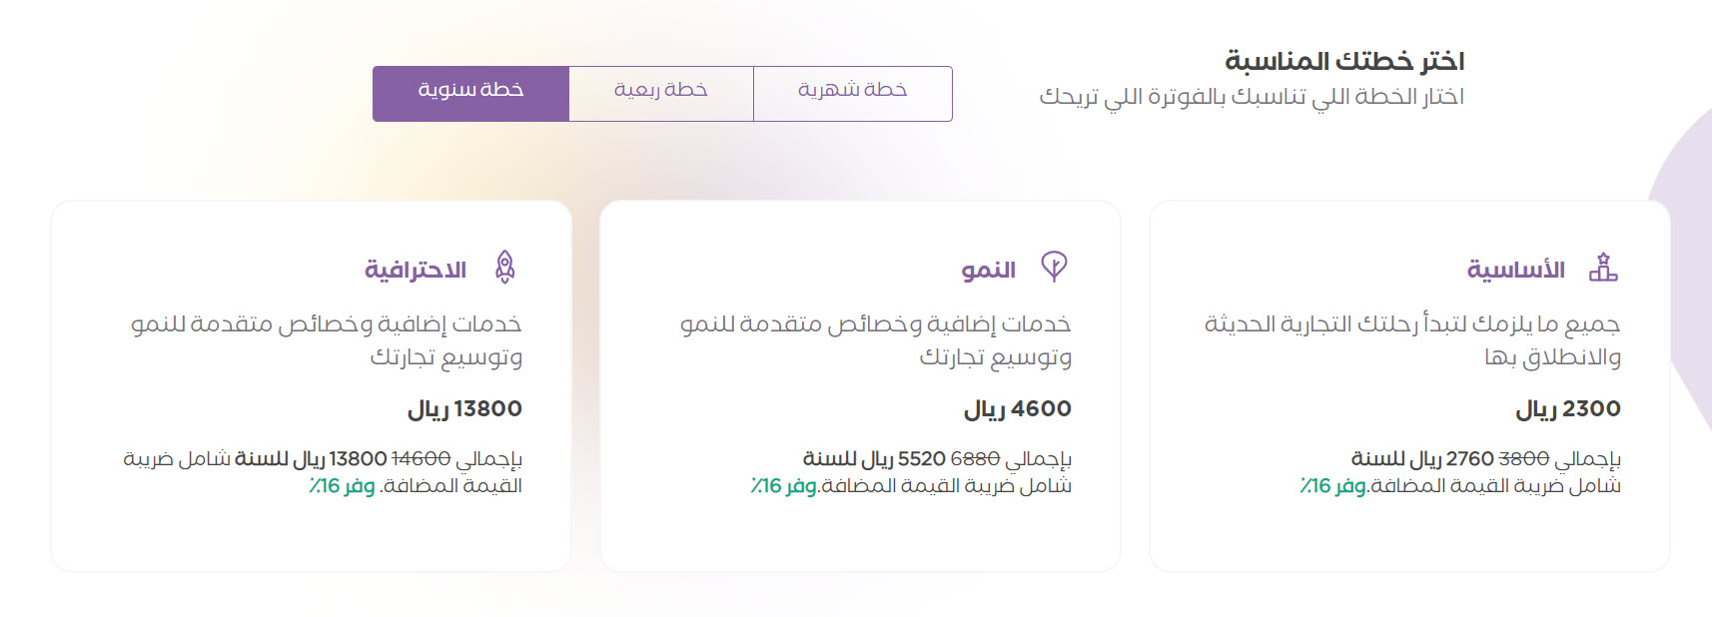The height and width of the screenshot is (617, 1712).
Task: Click the struck-through 6880 price
Action: (x=975, y=459)
